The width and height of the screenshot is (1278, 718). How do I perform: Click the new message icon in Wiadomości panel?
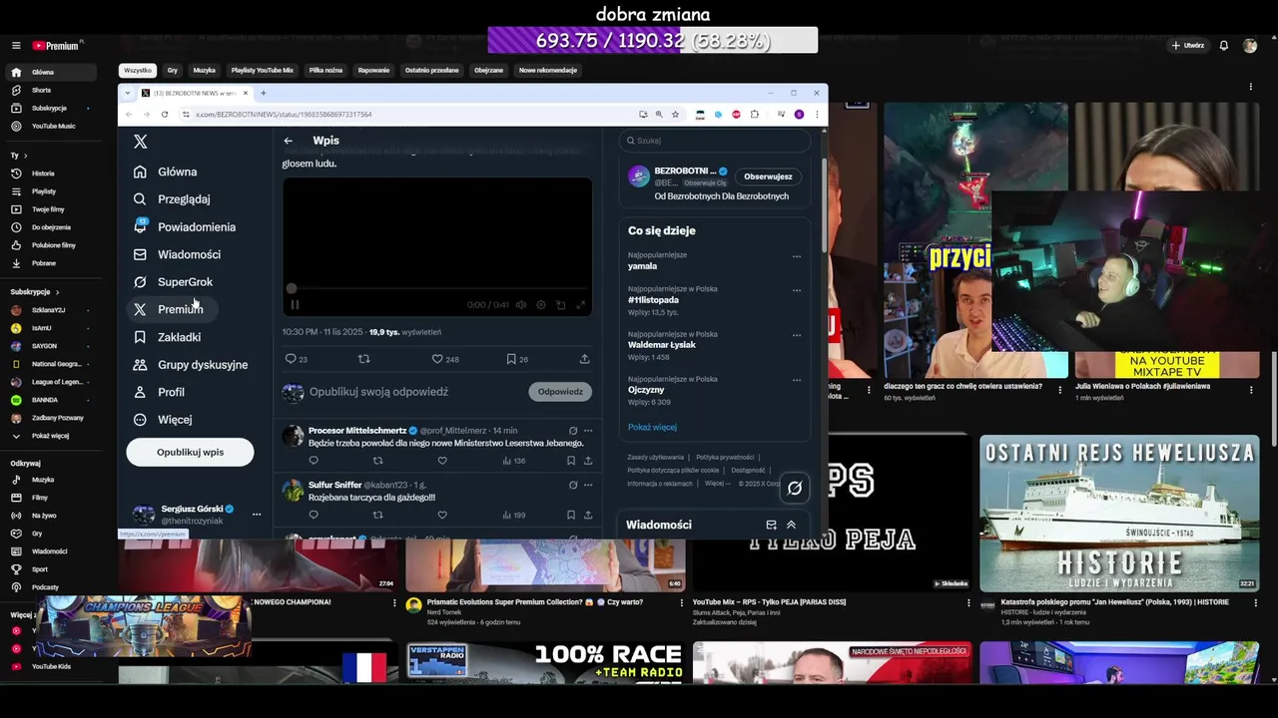point(771,525)
